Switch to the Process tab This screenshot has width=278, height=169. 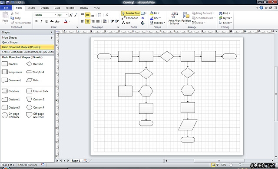pyautogui.click(x=70, y=8)
